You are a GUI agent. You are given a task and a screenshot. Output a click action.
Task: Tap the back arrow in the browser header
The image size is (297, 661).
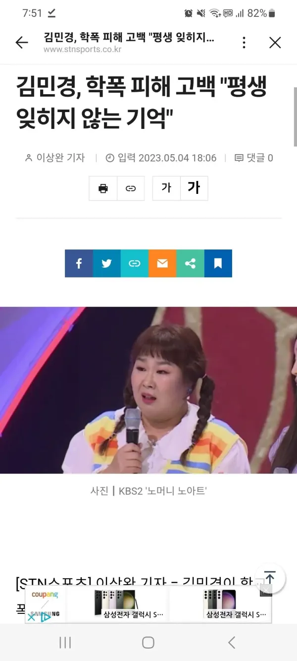pos(22,43)
